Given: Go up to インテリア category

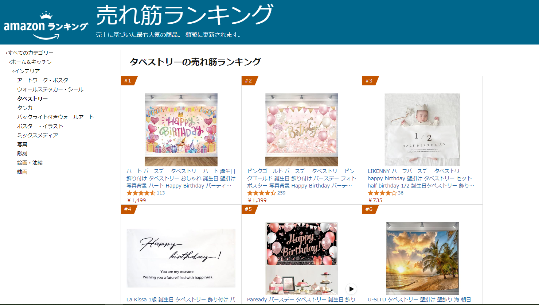Looking at the screenshot, I should click(26, 71).
